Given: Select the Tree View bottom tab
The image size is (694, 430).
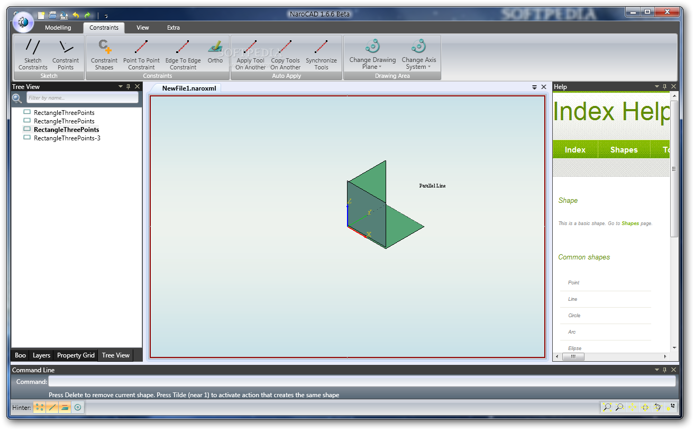Looking at the screenshot, I should [115, 355].
